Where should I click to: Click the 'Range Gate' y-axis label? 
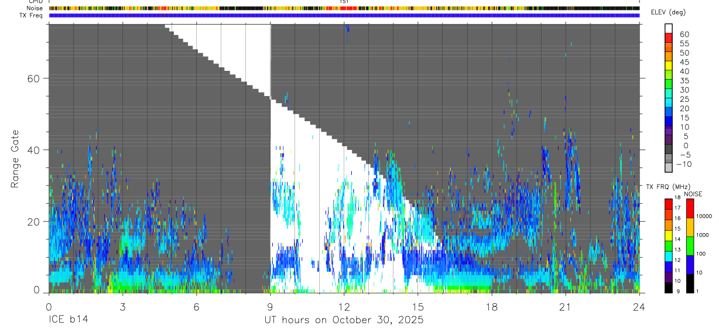pos(16,159)
